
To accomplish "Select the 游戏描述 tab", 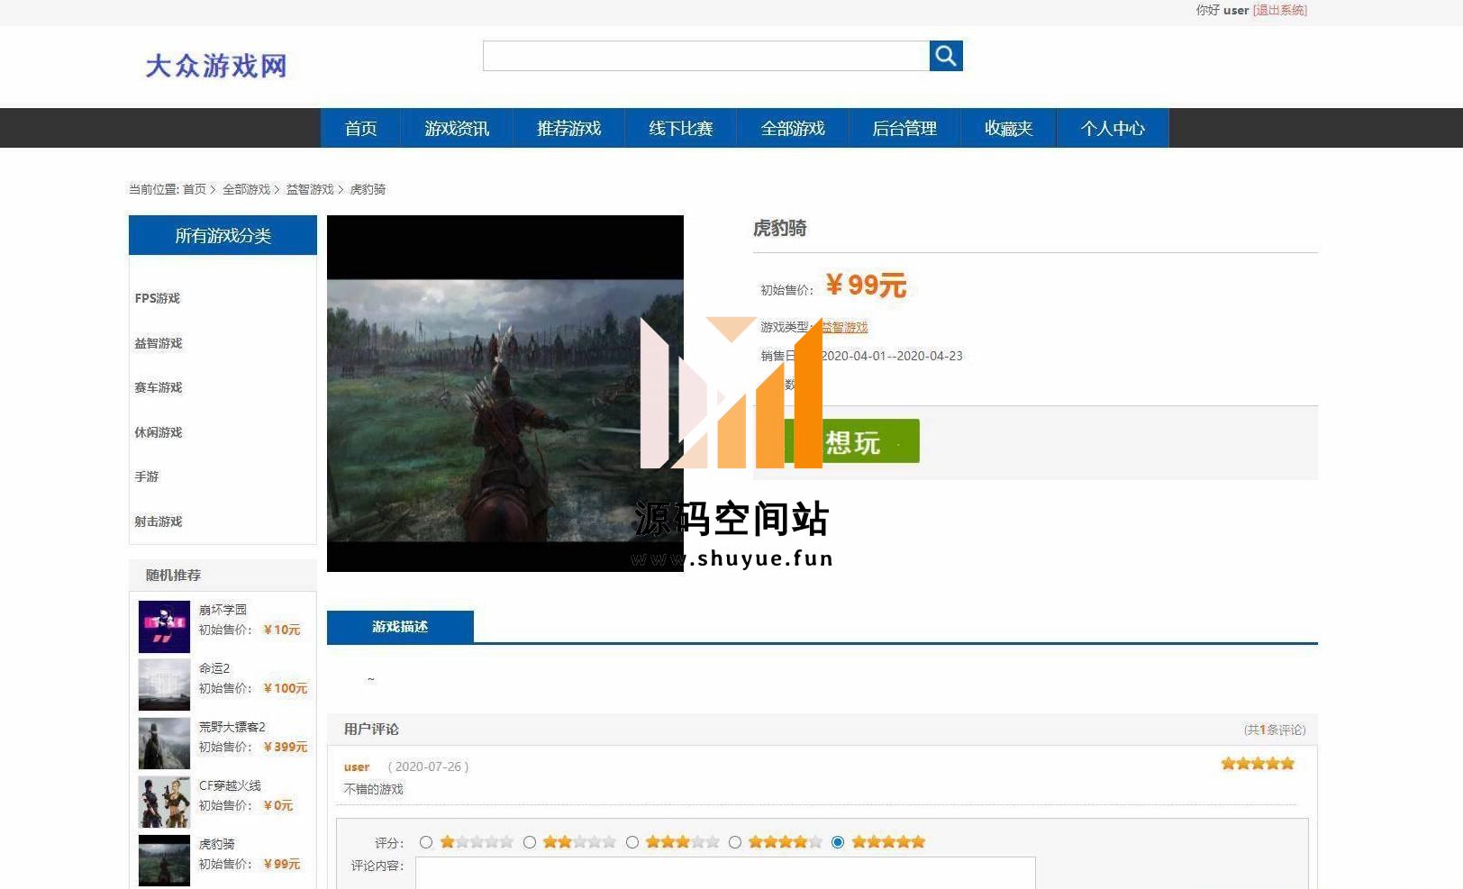I will (x=400, y=627).
